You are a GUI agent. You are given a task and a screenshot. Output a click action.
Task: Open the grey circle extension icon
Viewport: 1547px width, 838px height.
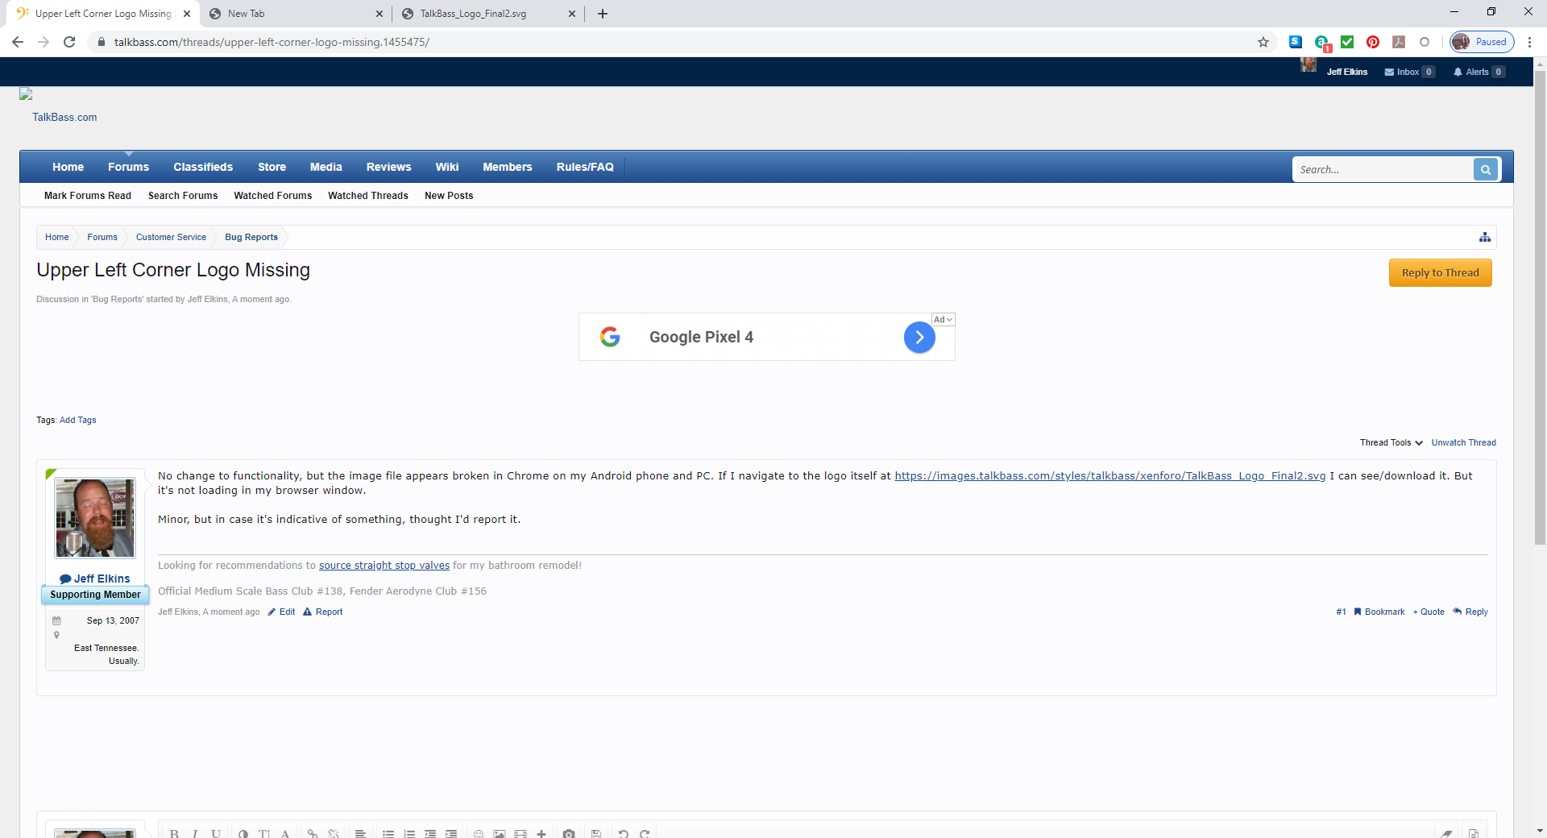pyautogui.click(x=1425, y=42)
